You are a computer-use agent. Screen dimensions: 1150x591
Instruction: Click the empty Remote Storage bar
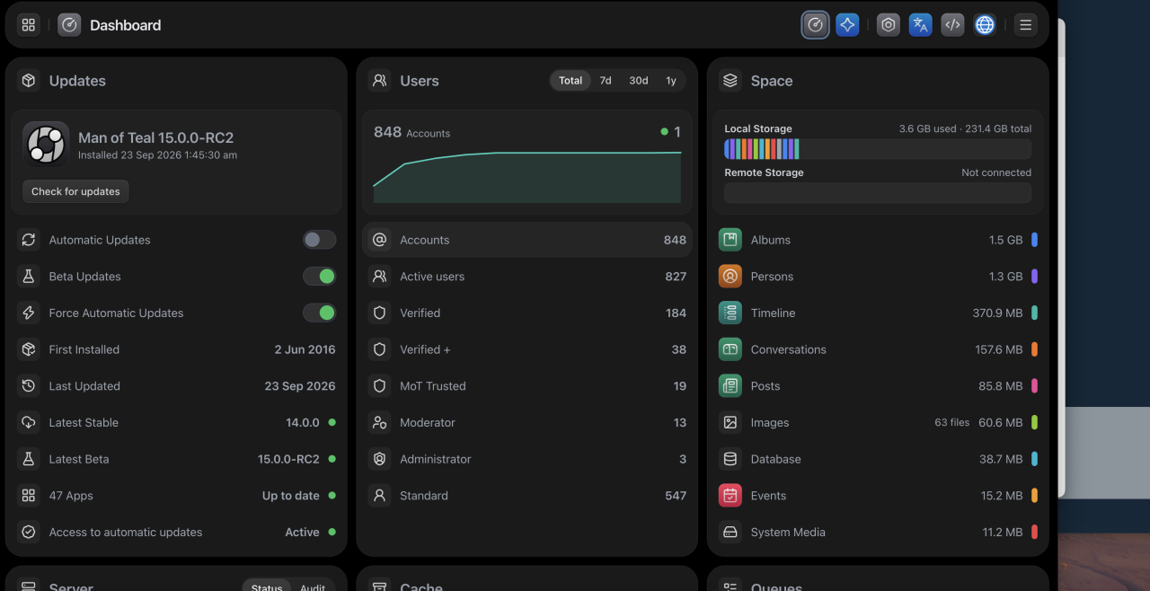pyautogui.click(x=877, y=192)
